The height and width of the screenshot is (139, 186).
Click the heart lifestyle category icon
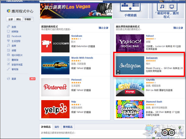point(9,41)
